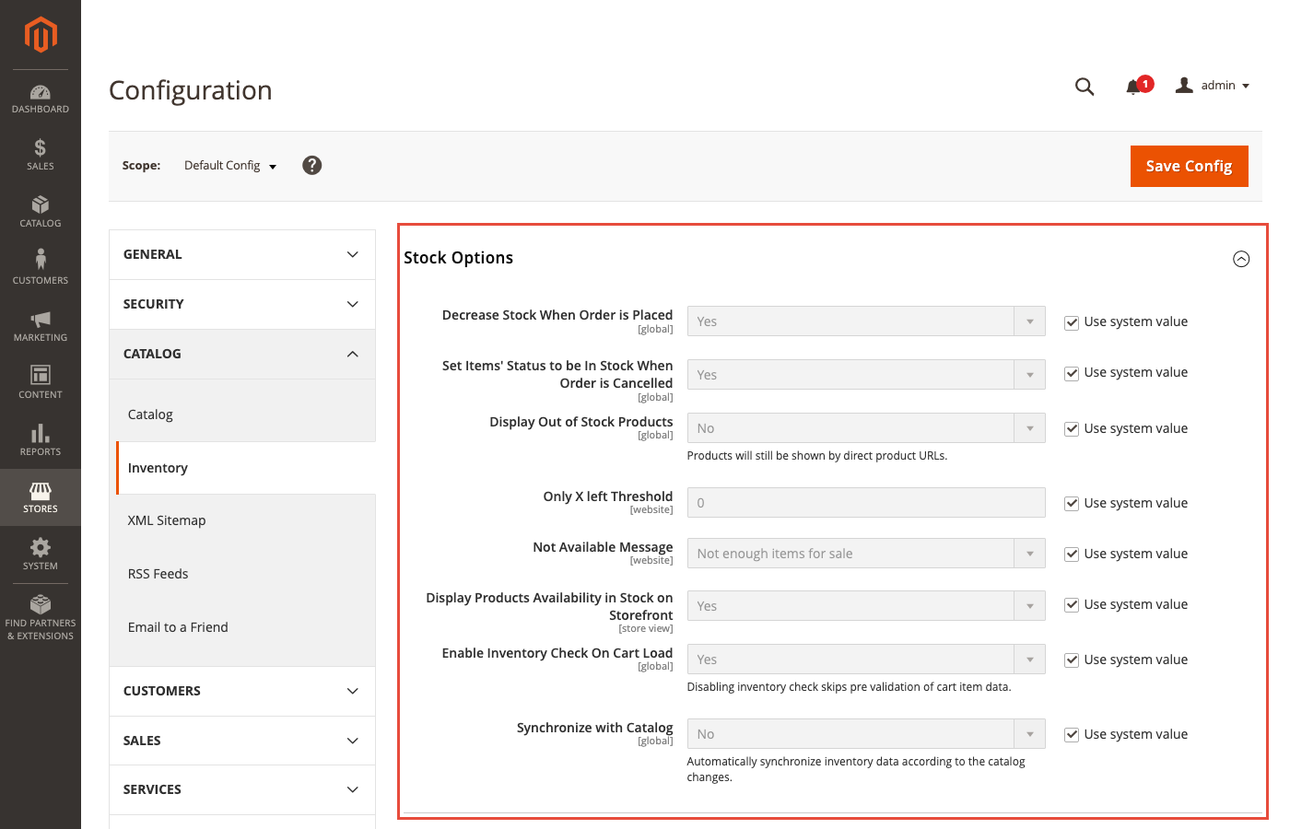Open the Catalog section via sidebar icon

point(40,212)
